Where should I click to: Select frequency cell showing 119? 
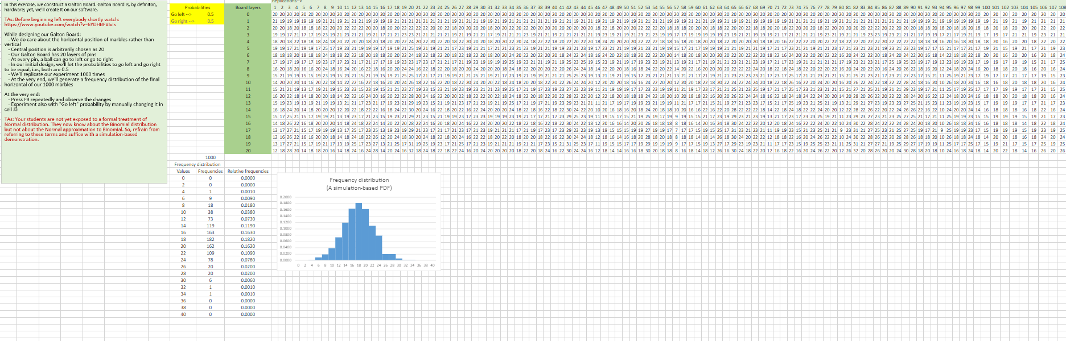point(211,226)
